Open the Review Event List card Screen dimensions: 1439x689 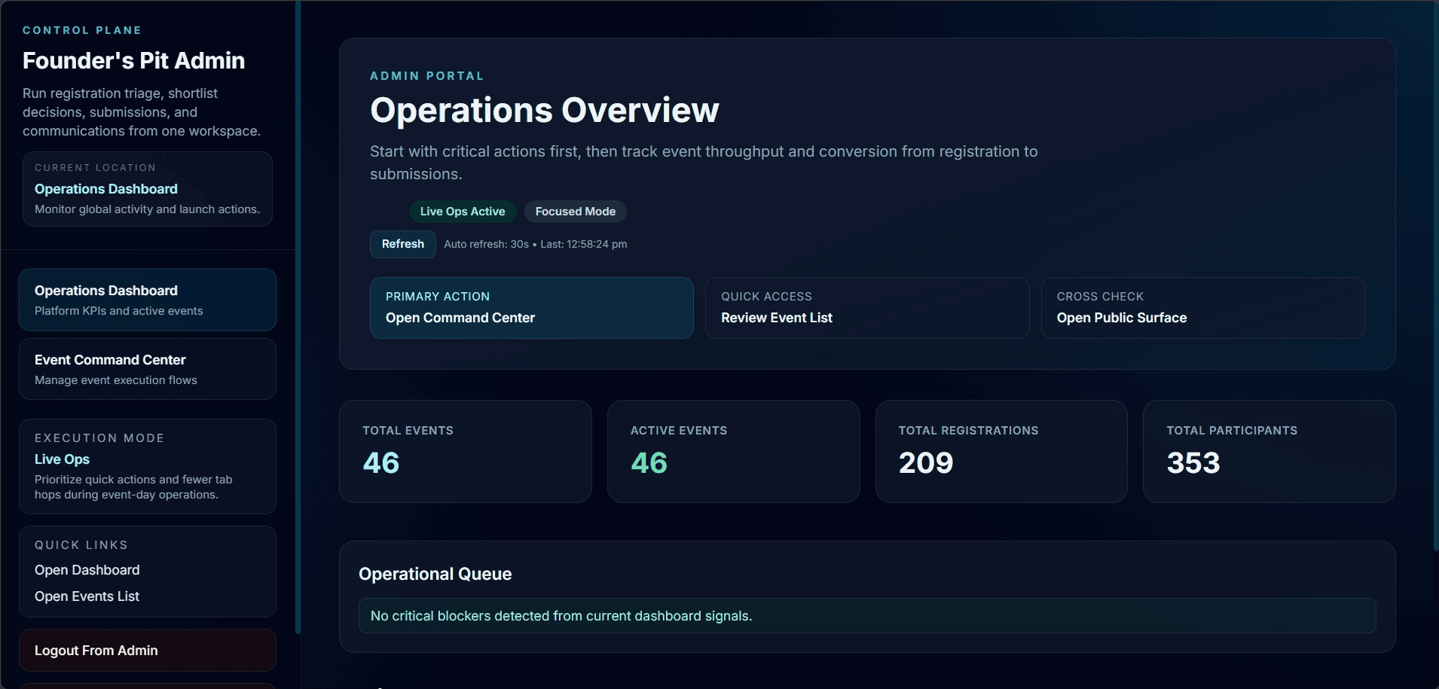[x=866, y=308]
